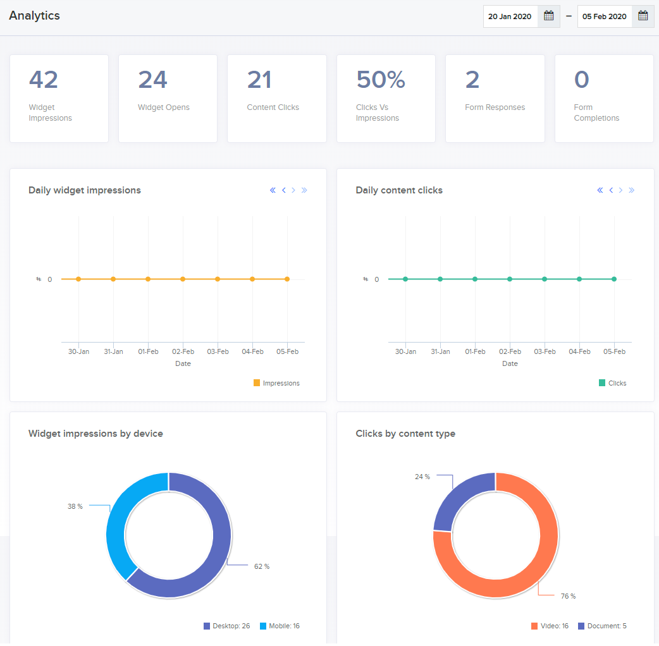This screenshot has height=646, width=659.
Task: Go to next page of daily content clicks
Action: click(621, 190)
